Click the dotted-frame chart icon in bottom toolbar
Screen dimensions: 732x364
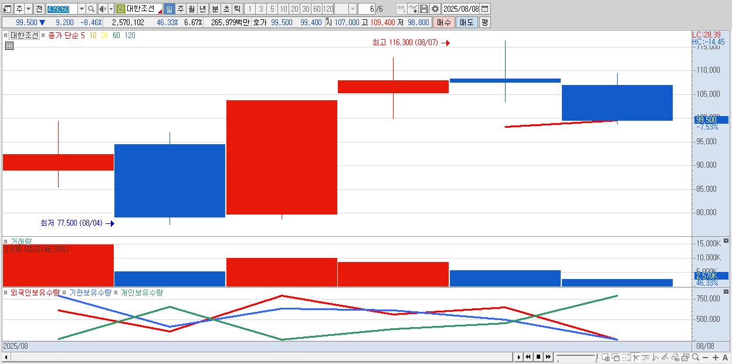(x=625, y=357)
